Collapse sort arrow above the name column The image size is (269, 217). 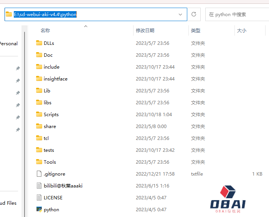pyautogui.click(x=86, y=26)
